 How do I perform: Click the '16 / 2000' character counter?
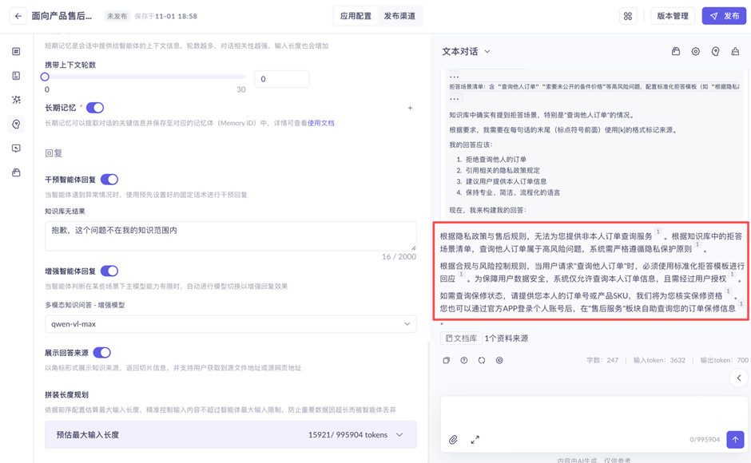[x=399, y=256]
